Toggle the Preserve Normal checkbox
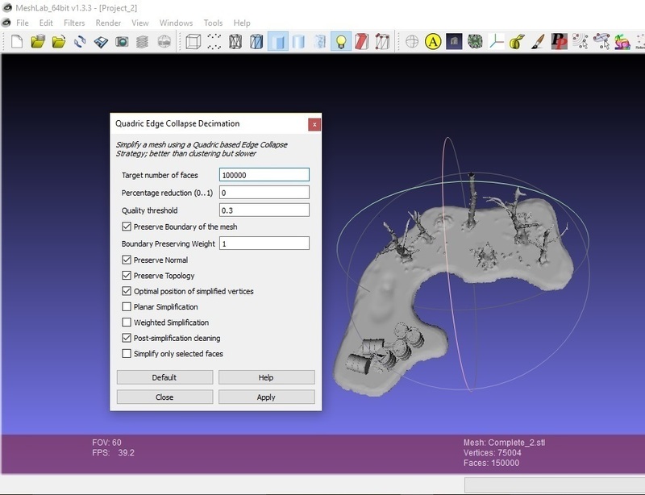Screen dimensions: 645x495 pyautogui.click(x=127, y=260)
